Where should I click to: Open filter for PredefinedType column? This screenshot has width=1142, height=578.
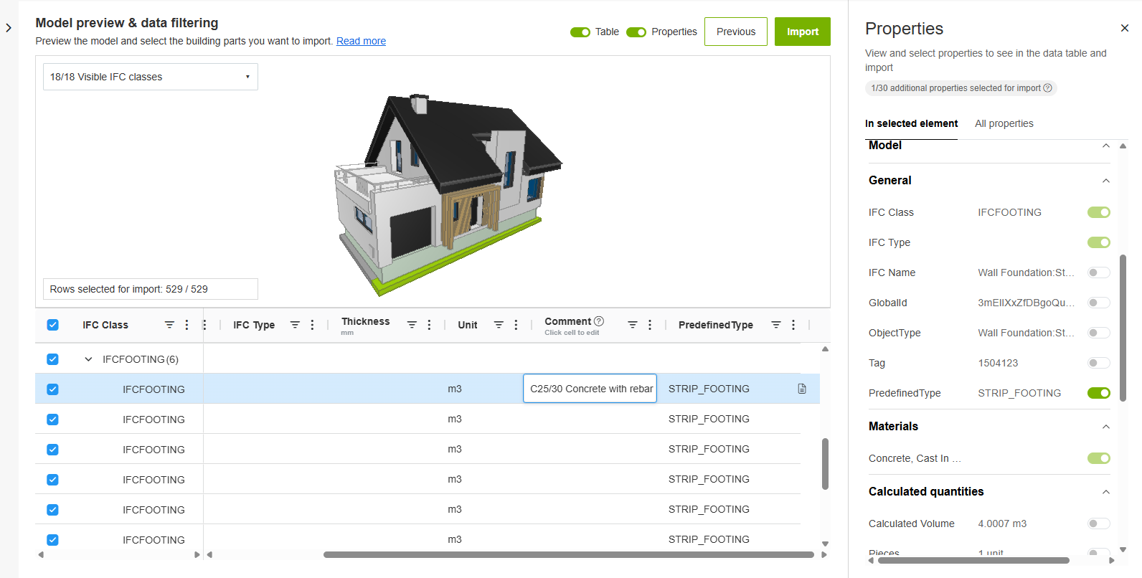pos(776,325)
